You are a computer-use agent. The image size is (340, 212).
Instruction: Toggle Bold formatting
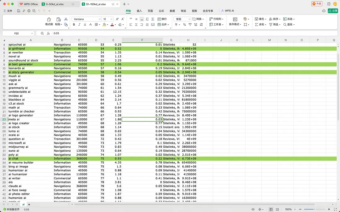pyautogui.click(x=74, y=25)
